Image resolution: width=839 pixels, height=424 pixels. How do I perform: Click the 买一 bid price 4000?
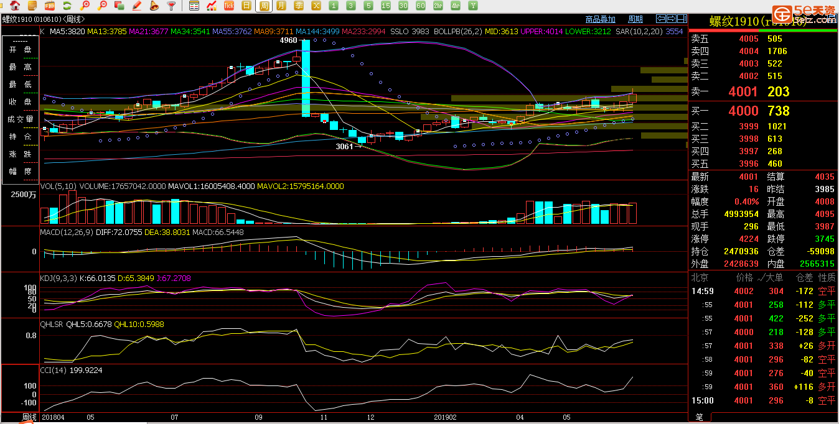[x=744, y=111]
